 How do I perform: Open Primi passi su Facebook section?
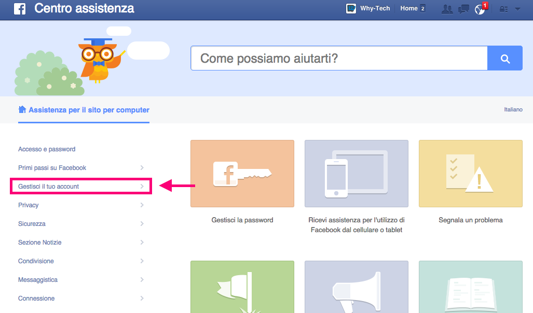(52, 168)
